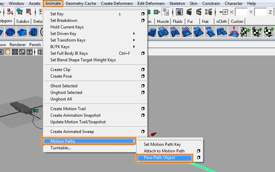This screenshot has height=172, width=275.
Task: Click the X coordinate input field
Action: coord(241,12)
